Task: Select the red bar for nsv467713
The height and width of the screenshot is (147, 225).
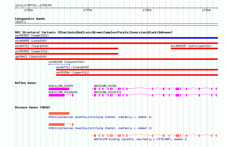Action: coord(137,70)
